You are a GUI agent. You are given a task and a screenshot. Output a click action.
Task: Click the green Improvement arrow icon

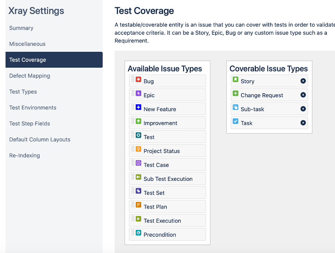pos(138,121)
